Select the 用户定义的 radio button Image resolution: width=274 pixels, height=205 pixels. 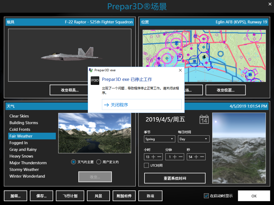[99, 162]
